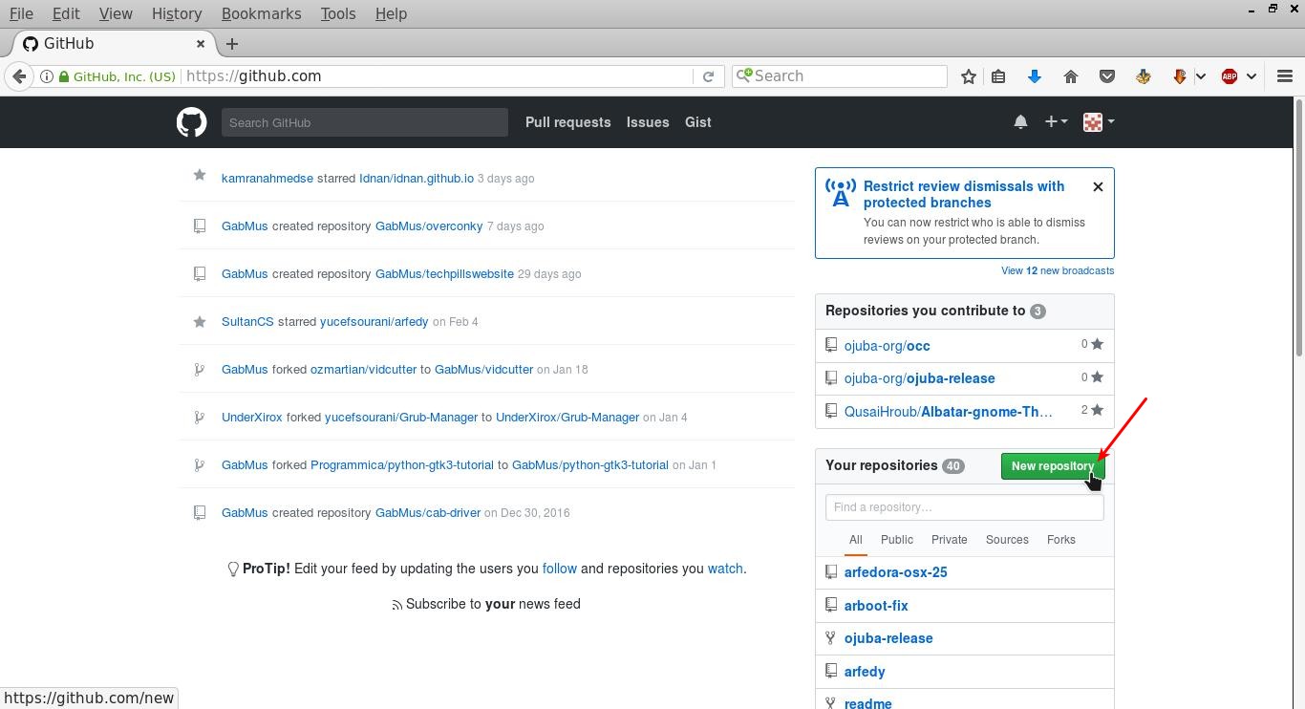
Task: Click the fork icon beside ojuba-release repository
Action: pos(831,637)
